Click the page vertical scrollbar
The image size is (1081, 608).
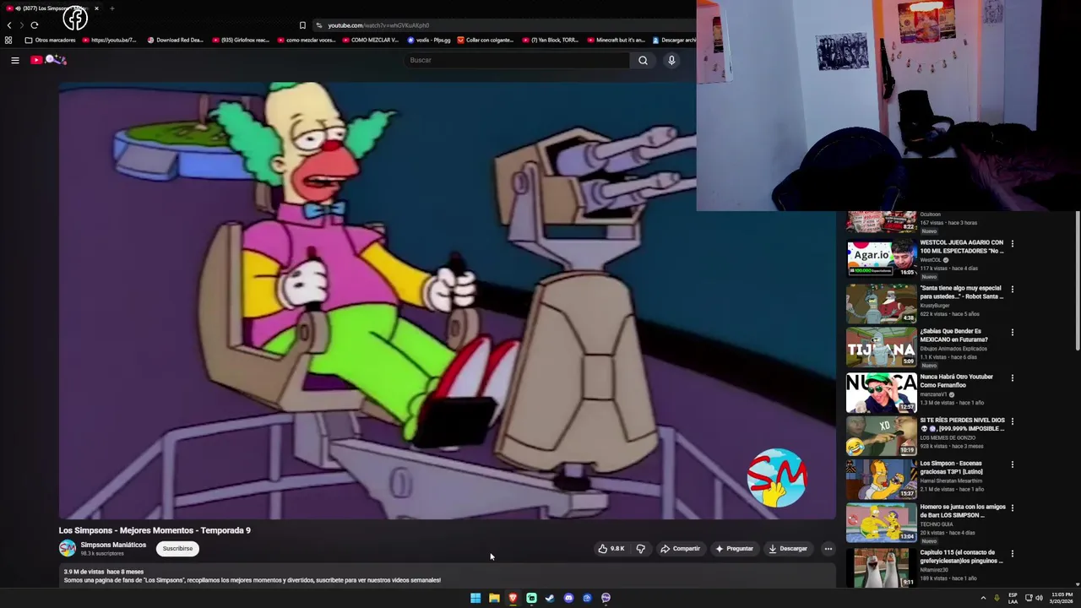tap(1078, 280)
